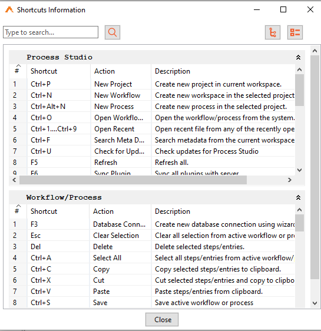This screenshot has width=321, height=331.
Task: Select the Ctrl+Alt+N shortcut cell
Action: (x=58, y=107)
